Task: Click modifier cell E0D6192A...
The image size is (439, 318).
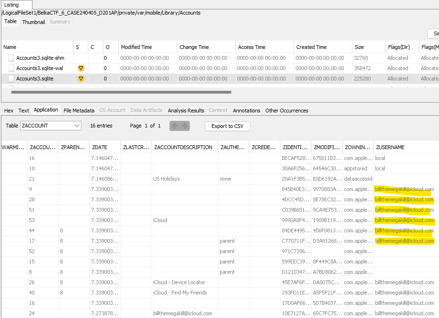Action: tap(327, 179)
